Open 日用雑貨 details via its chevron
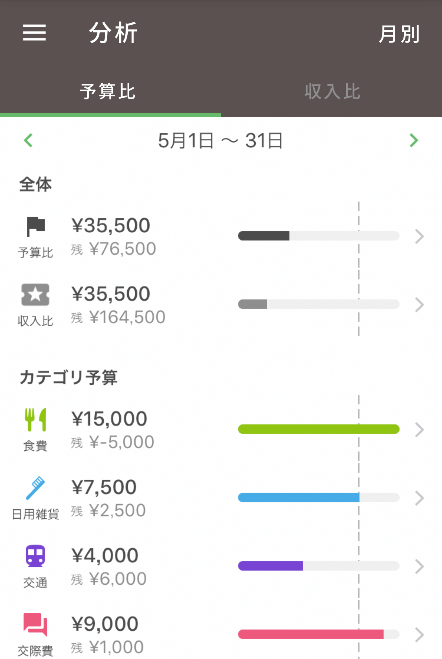The width and height of the screenshot is (442, 659). (420, 498)
